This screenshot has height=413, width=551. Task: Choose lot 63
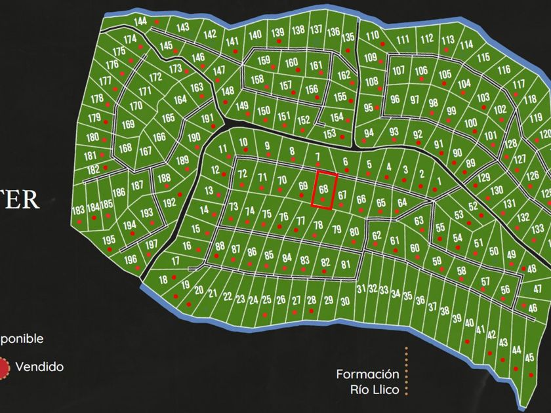click(418, 221)
